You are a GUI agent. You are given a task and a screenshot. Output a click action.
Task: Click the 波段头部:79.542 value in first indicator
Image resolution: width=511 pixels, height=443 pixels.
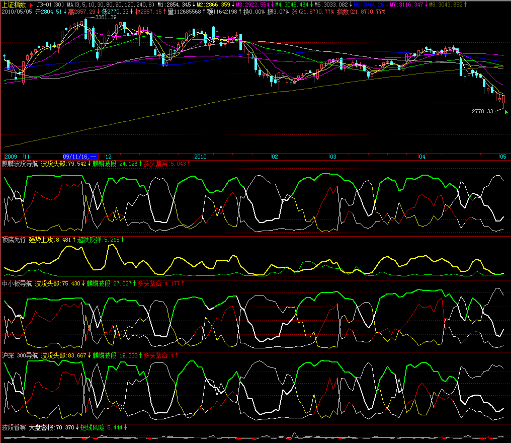click(x=64, y=164)
